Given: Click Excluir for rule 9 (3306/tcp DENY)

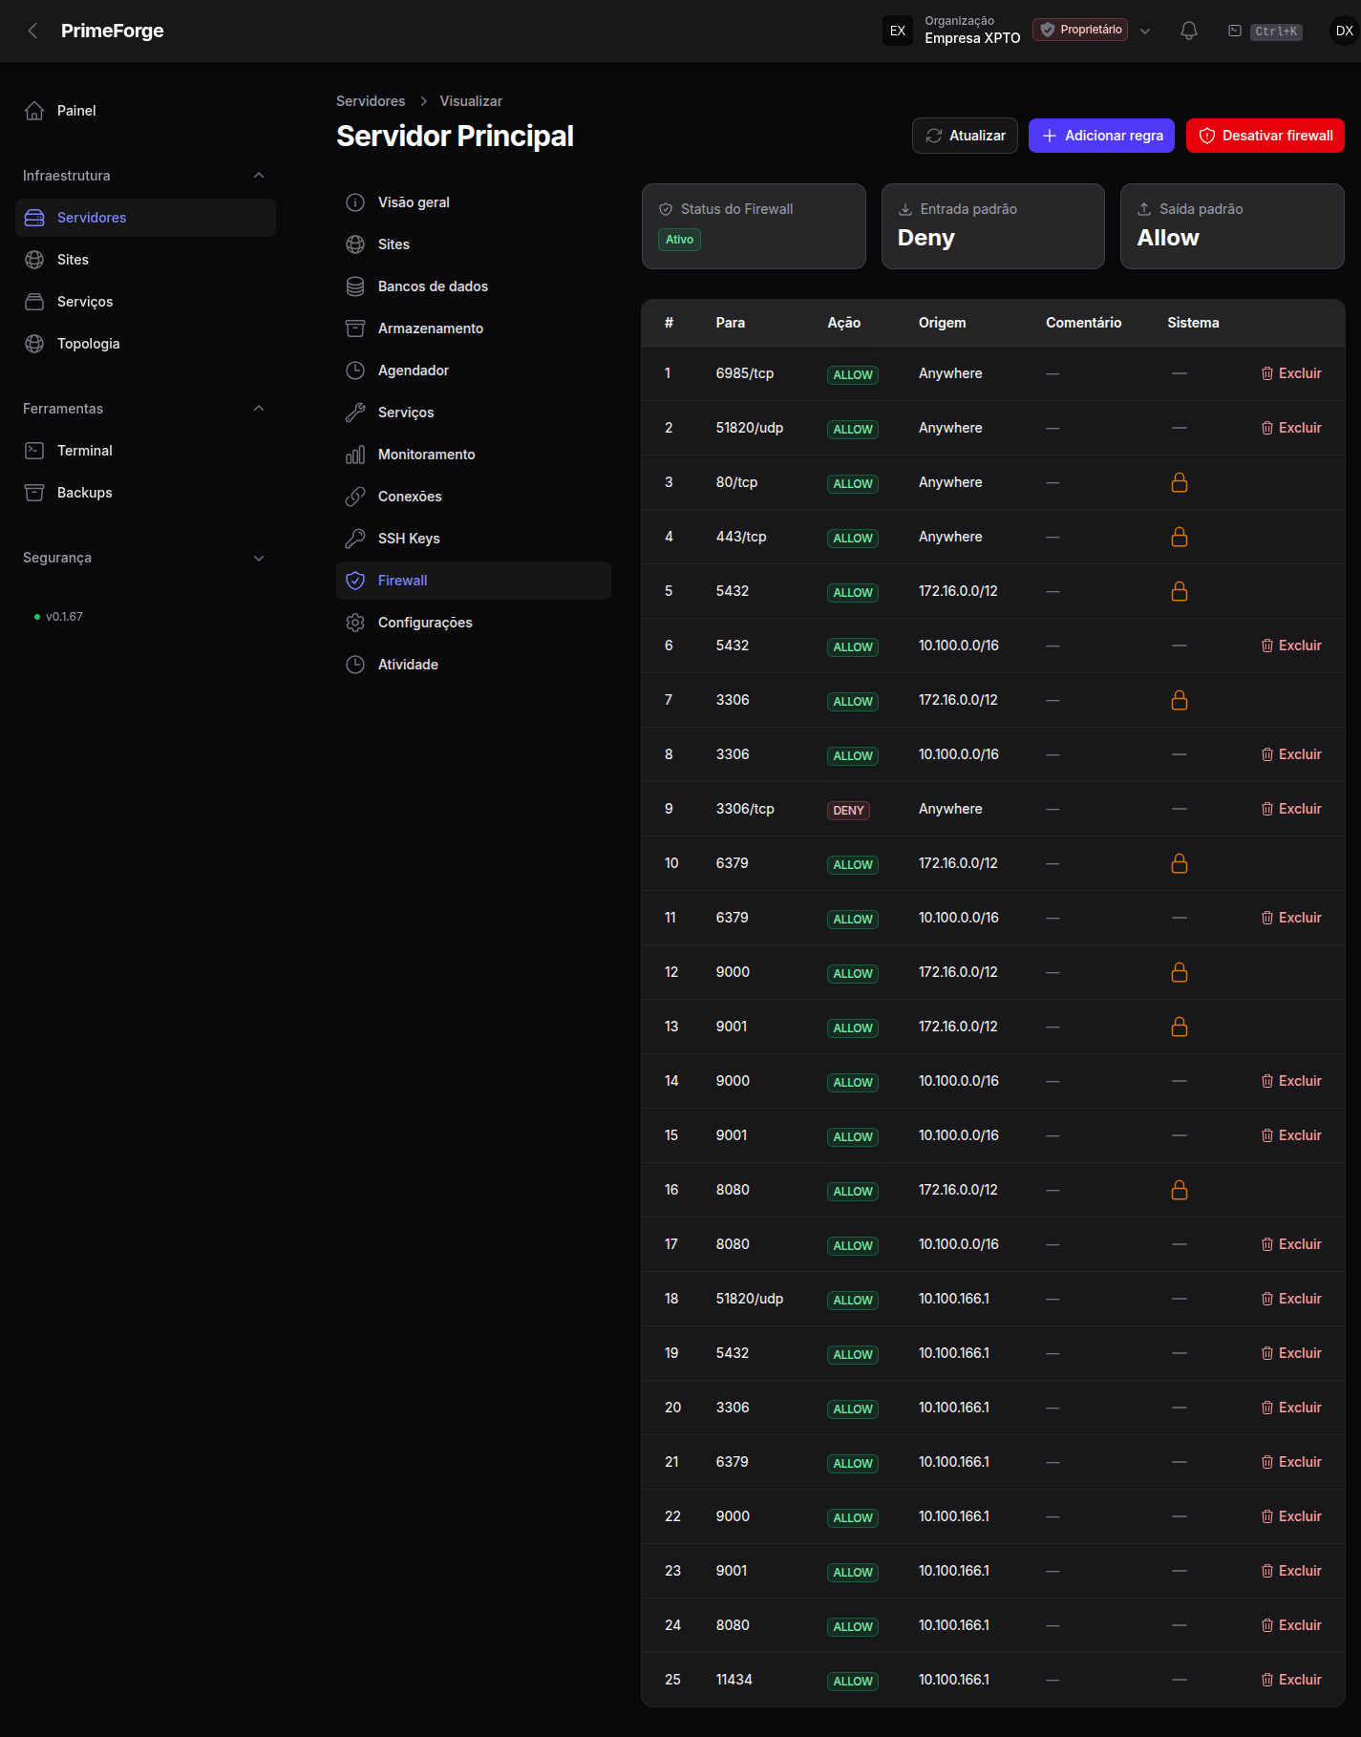Looking at the screenshot, I should pyautogui.click(x=1291, y=809).
